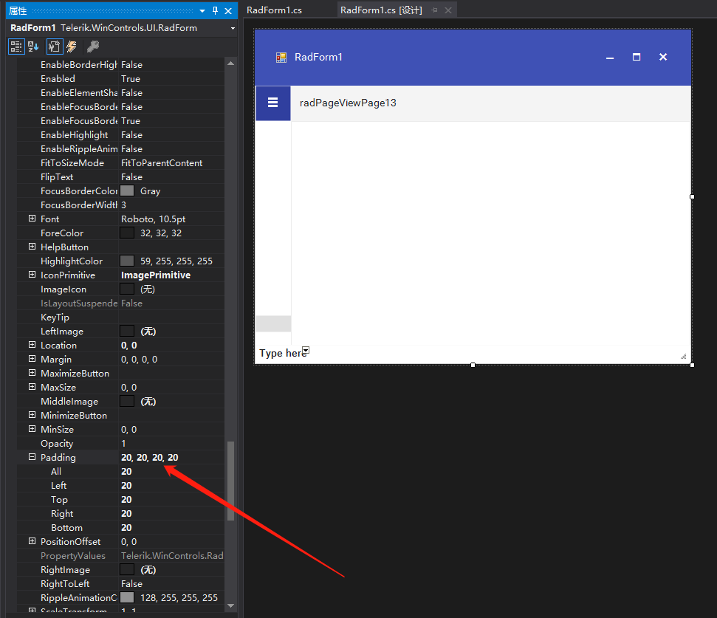Click the Opacity value field
Screen dimensions: 717x618
coord(171,444)
